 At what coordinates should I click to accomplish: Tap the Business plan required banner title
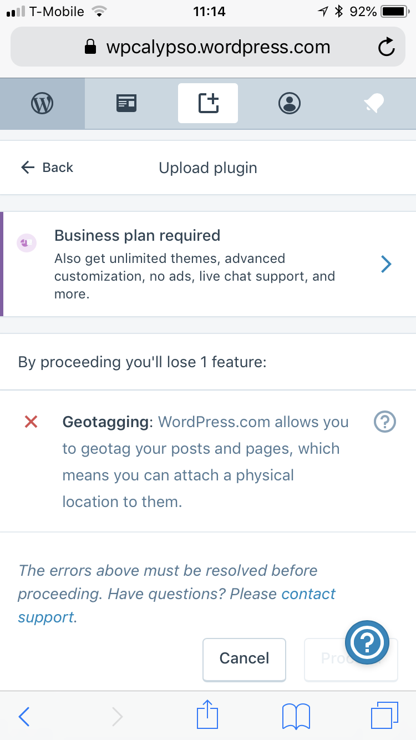tap(137, 235)
